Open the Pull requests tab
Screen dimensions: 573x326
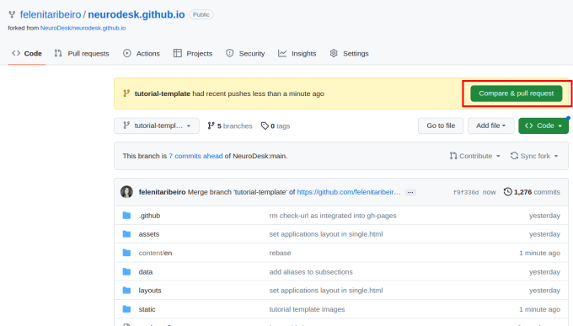pyautogui.click(x=82, y=53)
